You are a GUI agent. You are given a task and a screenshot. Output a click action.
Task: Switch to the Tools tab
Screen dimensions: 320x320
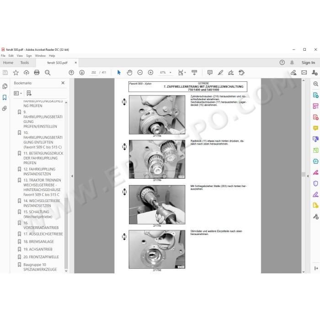point(25,63)
